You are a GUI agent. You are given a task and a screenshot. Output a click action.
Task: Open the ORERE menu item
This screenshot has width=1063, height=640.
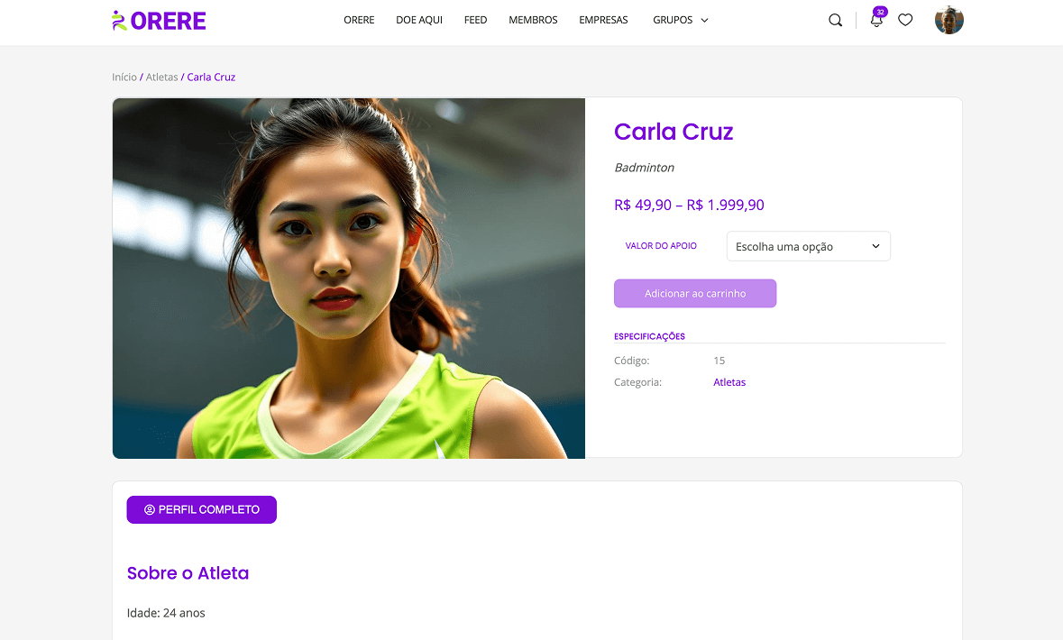pos(359,21)
